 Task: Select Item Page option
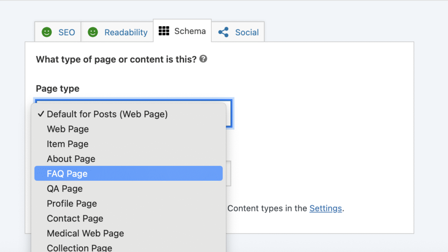tap(68, 144)
